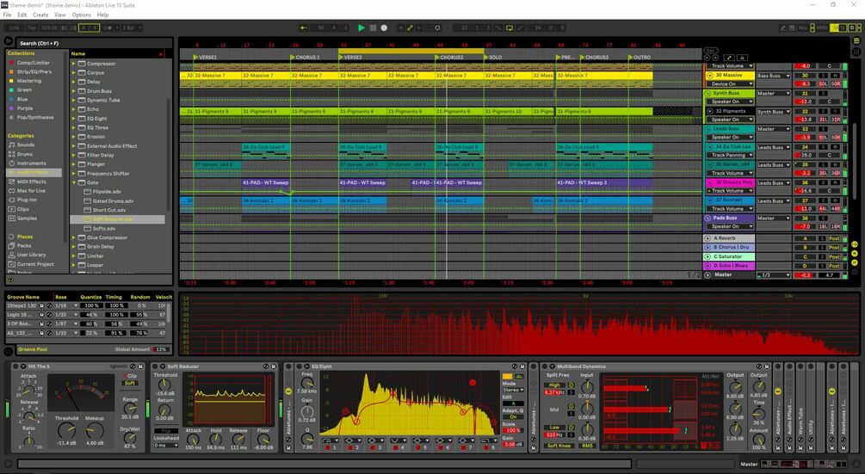Image resolution: width=865 pixels, height=474 pixels.
Task: Toggle EQ Eight band 4 activator
Action: [x=396, y=447]
